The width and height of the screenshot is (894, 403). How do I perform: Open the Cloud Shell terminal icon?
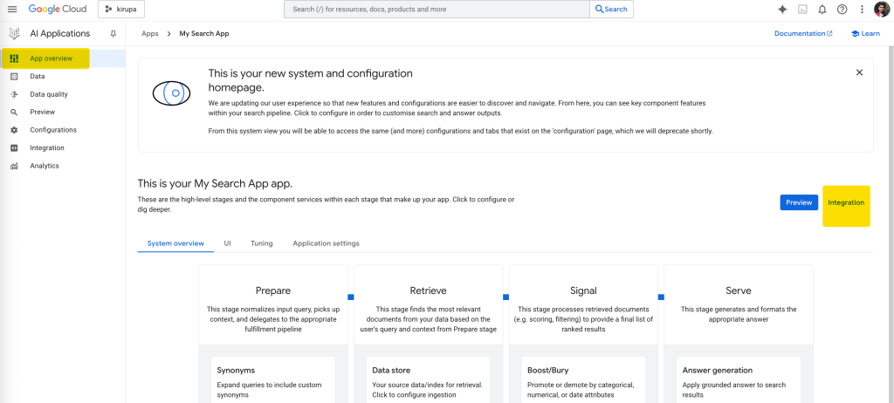(802, 9)
